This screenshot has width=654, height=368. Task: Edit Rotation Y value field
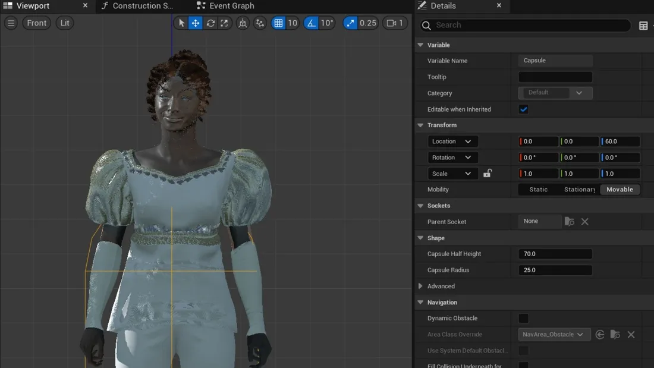579,158
